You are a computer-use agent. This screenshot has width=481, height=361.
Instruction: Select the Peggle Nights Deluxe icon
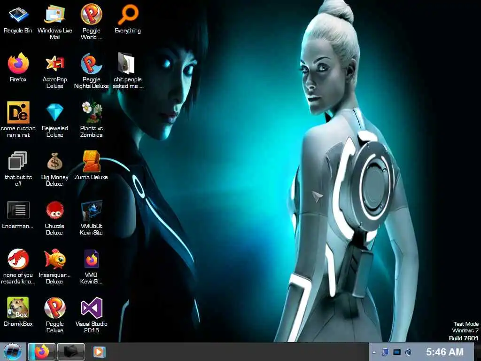click(x=92, y=71)
